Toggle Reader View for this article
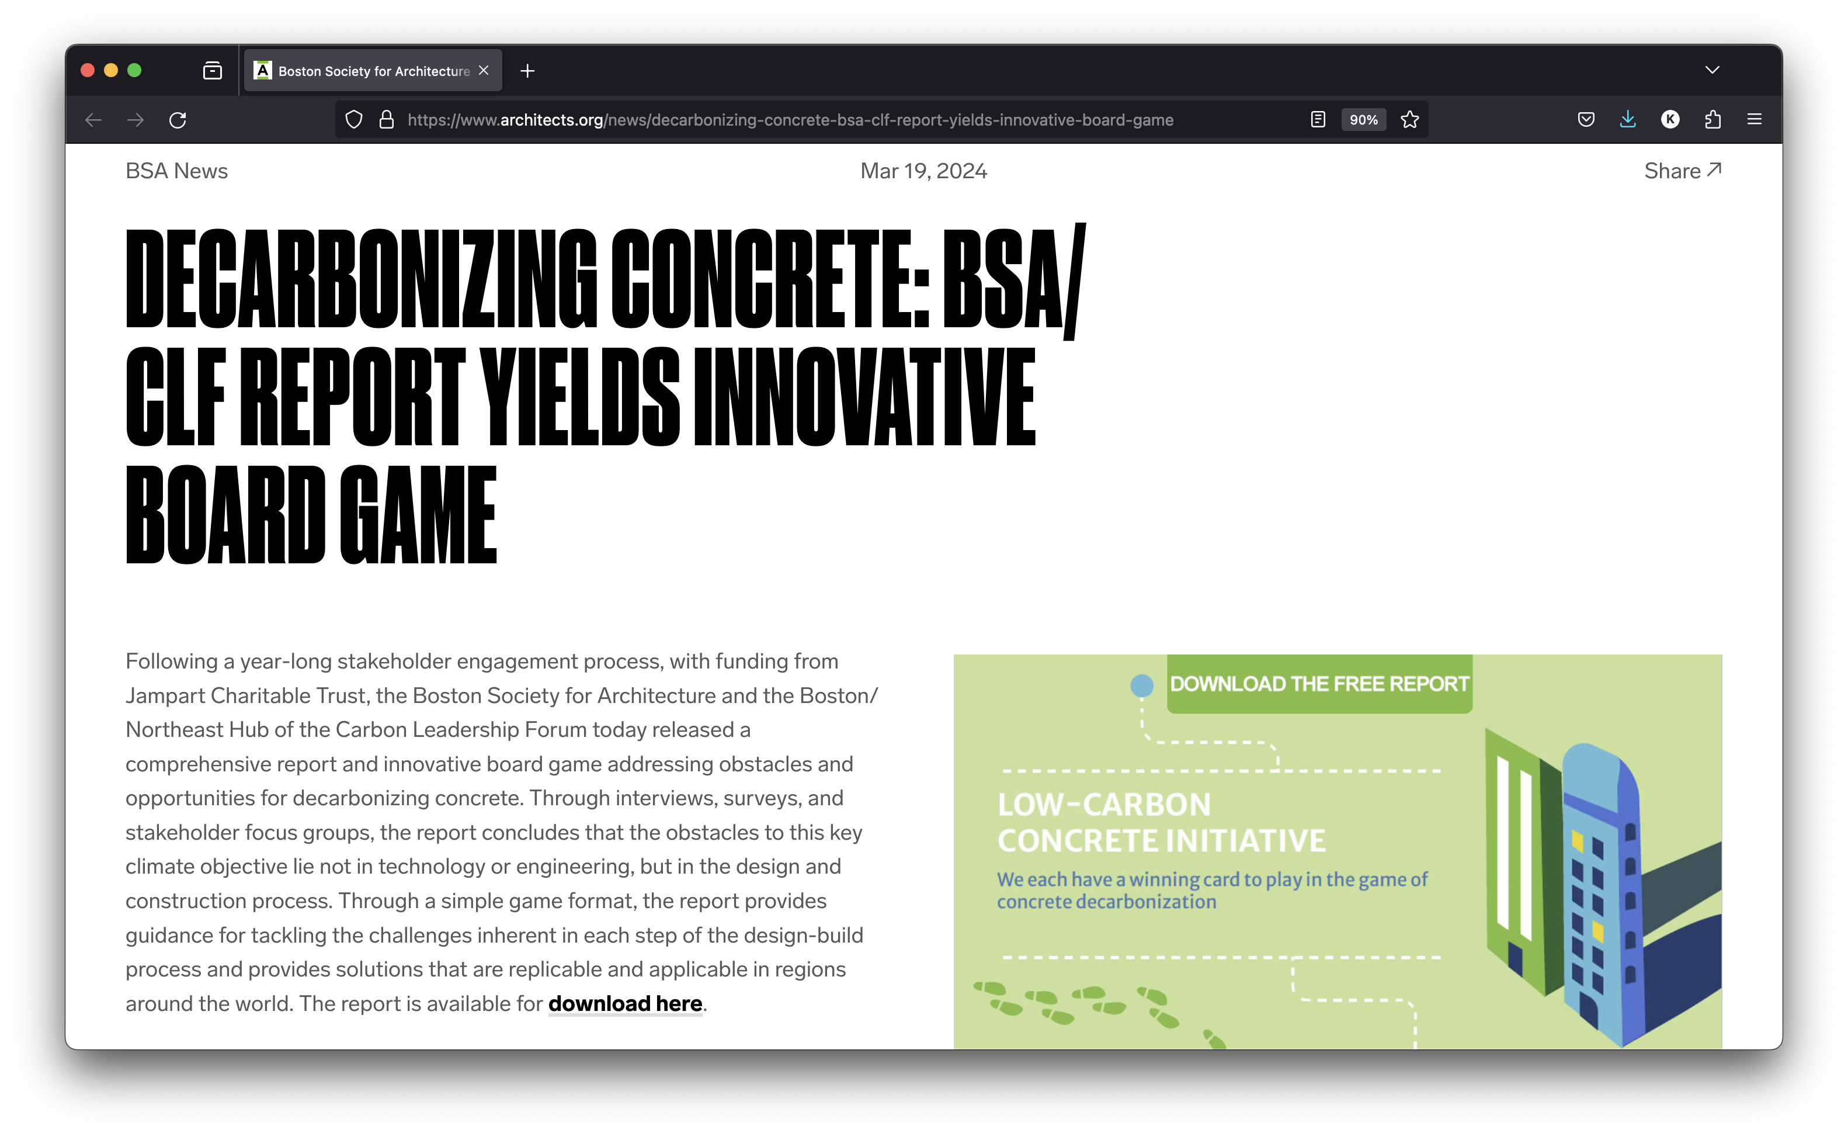Image resolution: width=1848 pixels, height=1136 pixels. (x=1318, y=120)
